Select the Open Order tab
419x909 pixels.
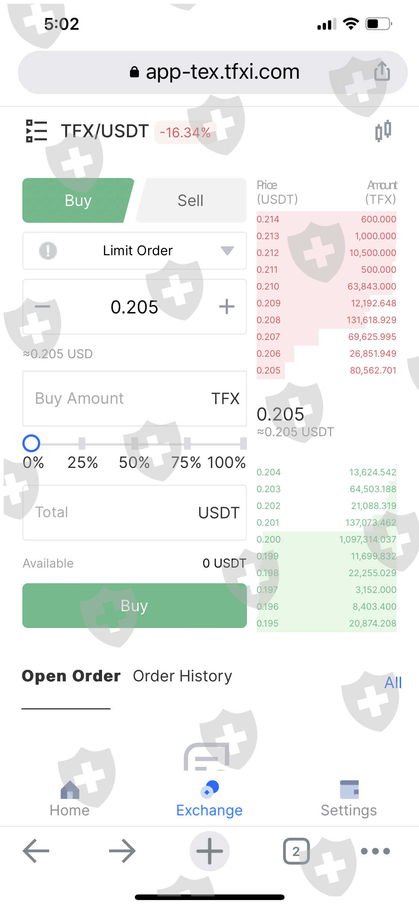click(x=71, y=676)
